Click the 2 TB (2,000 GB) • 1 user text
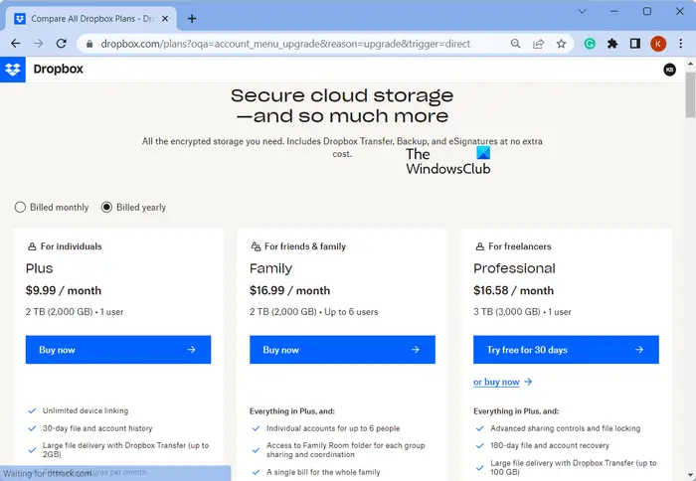The height and width of the screenshot is (481, 696). point(75,312)
